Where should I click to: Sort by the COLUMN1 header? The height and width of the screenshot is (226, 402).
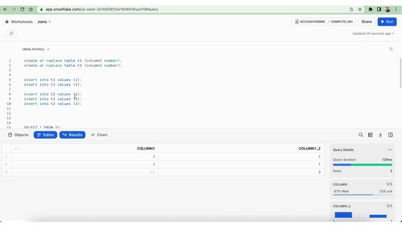tap(146, 148)
